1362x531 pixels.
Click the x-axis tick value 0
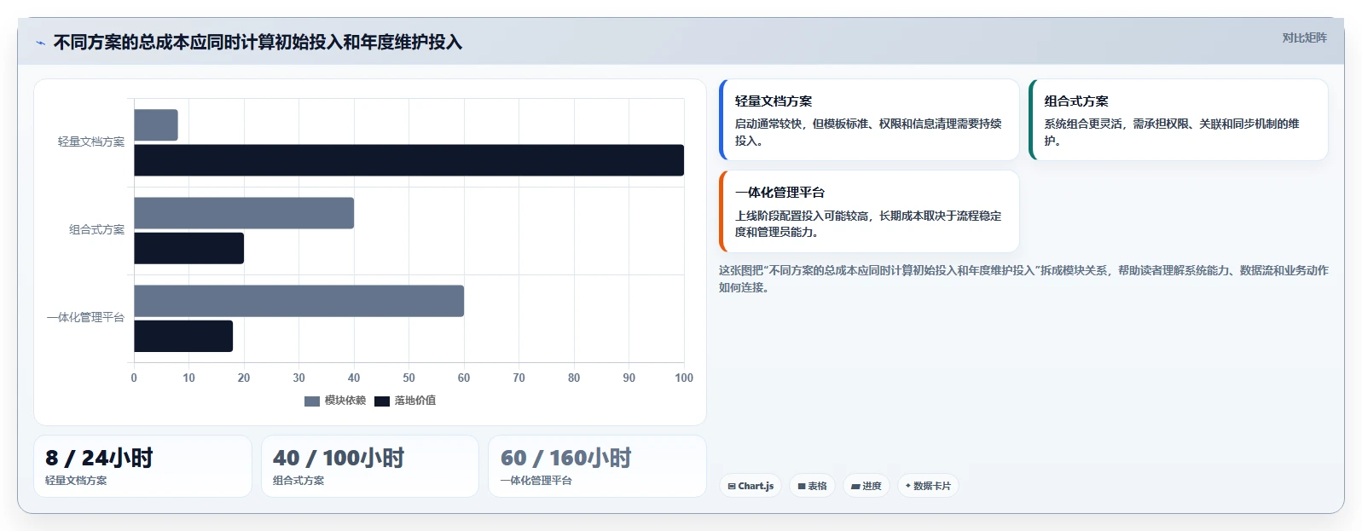click(134, 378)
